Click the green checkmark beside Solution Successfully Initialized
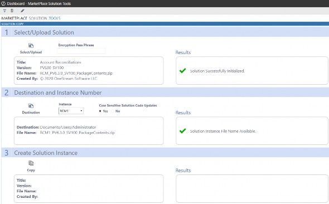Image resolution: width=329 pixels, height=204 pixels. [183, 71]
